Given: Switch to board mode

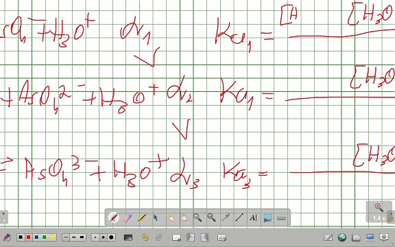Looking at the screenshot, I should click(x=328, y=237).
